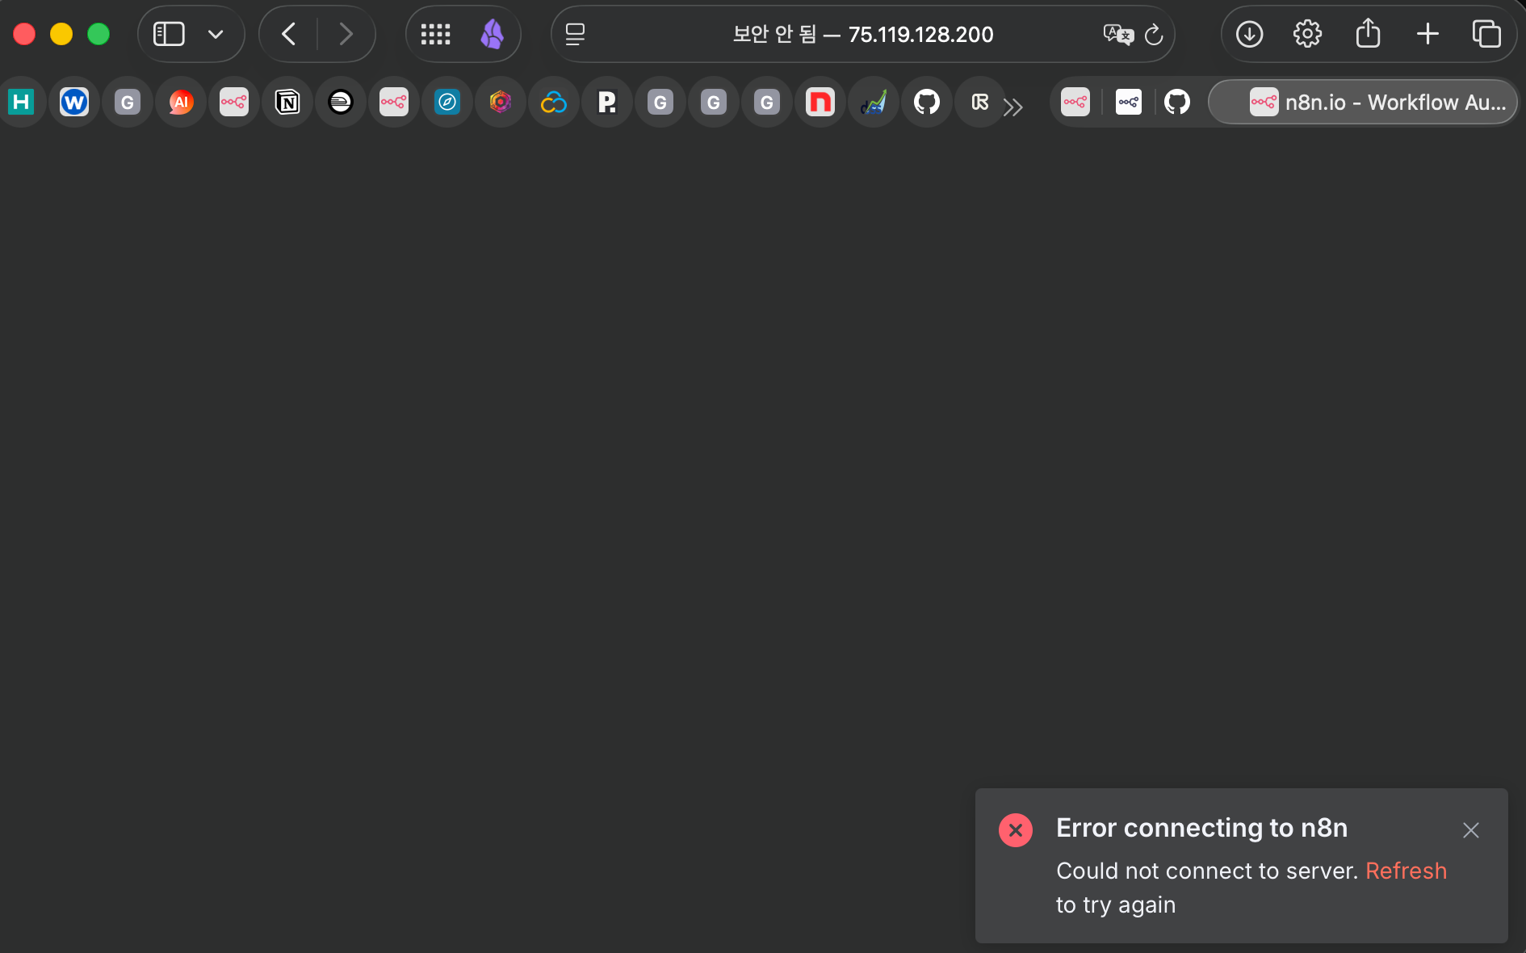Switch to the pinned dark-node n8n tab
The height and width of the screenshot is (953, 1526).
coord(1129,102)
